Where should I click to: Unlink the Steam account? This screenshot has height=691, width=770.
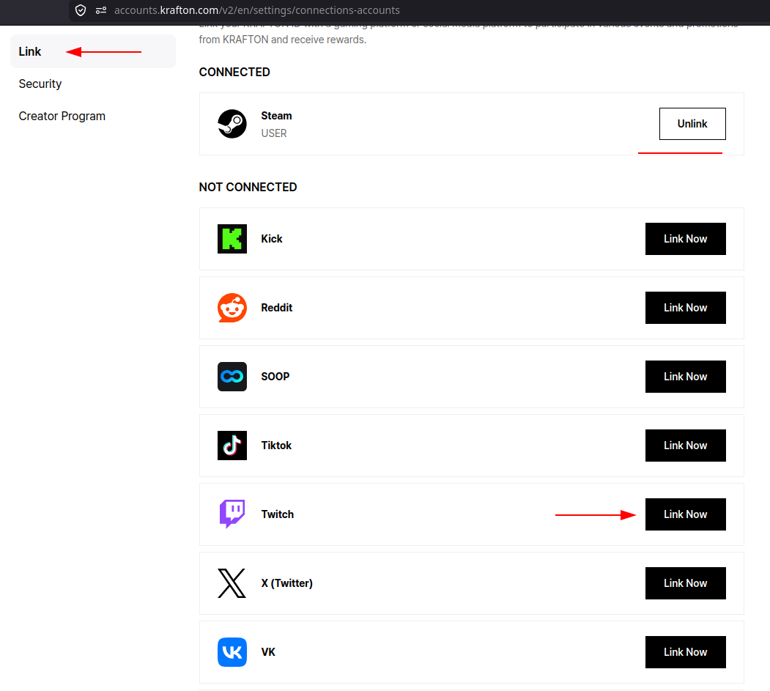tap(692, 124)
